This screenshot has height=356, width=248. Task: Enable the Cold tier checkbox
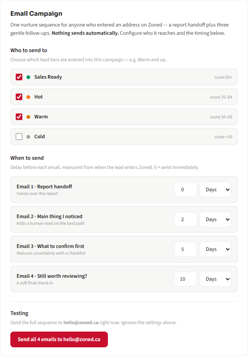pos(19,137)
